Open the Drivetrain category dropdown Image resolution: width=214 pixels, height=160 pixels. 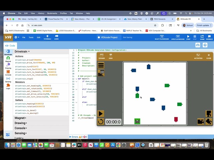click(x=22, y=52)
